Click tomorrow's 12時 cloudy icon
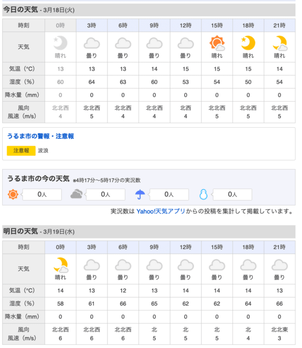 tap(186, 265)
